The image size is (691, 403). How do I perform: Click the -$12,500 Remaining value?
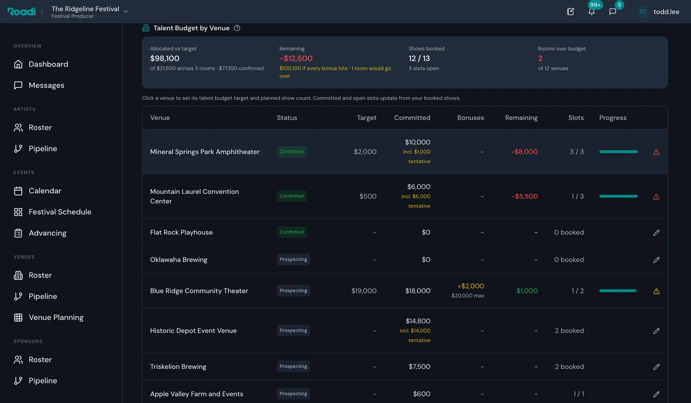(296, 58)
